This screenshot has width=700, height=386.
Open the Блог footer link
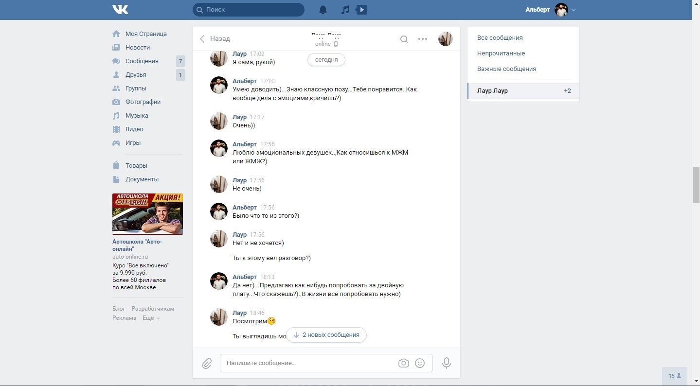pyautogui.click(x=119, y=309)
